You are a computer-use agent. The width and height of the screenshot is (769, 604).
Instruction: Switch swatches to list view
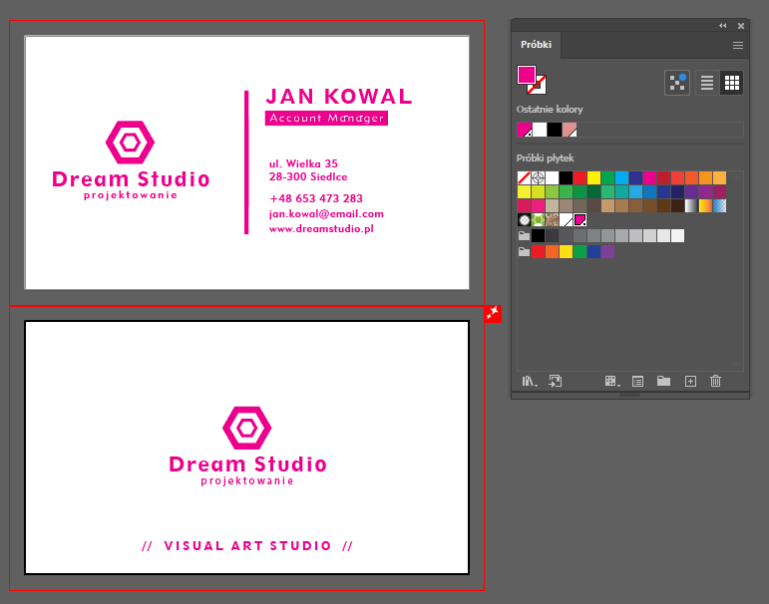[706, 83]
